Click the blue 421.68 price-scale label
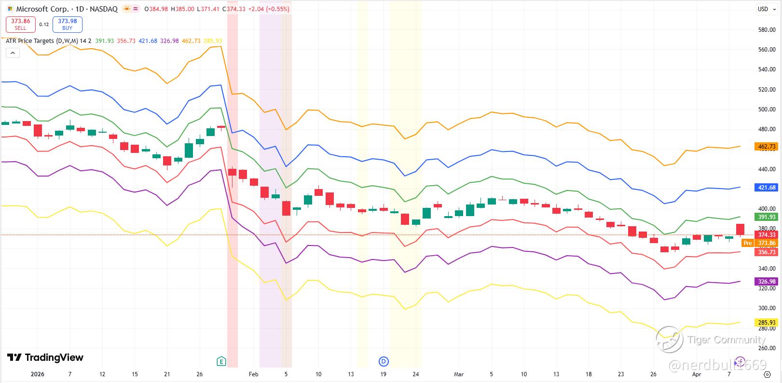Screen dimensions: 782x383 click(767, 188)
